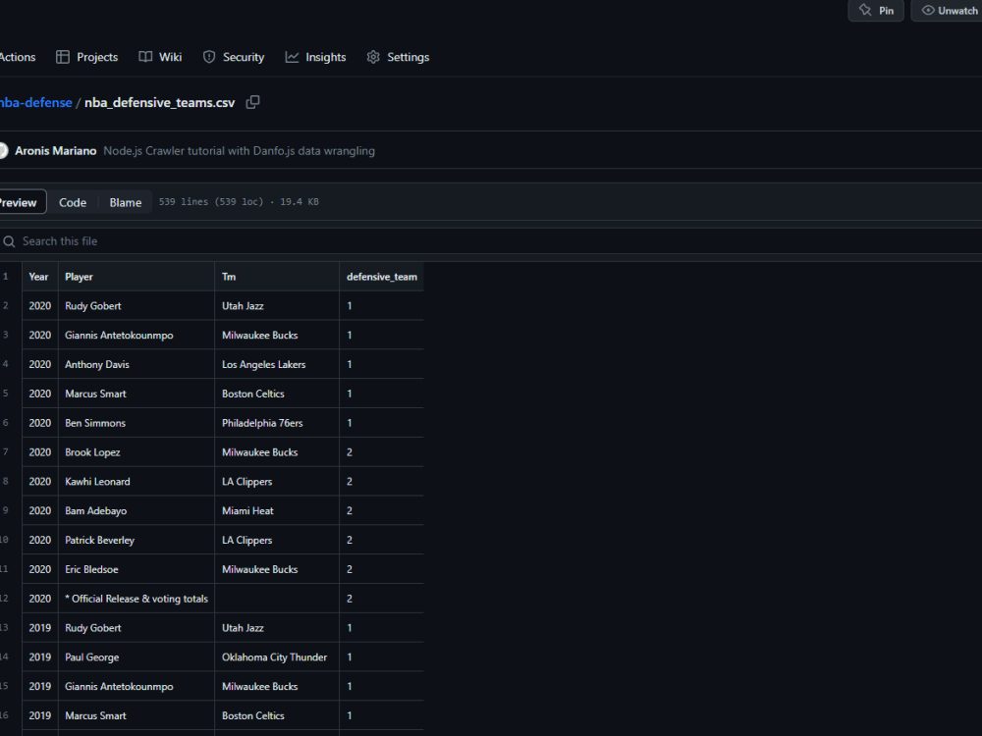Select 2020 Rudy Gobert player cell
This screenshot has height=736, width=982.
coord(136,306)
